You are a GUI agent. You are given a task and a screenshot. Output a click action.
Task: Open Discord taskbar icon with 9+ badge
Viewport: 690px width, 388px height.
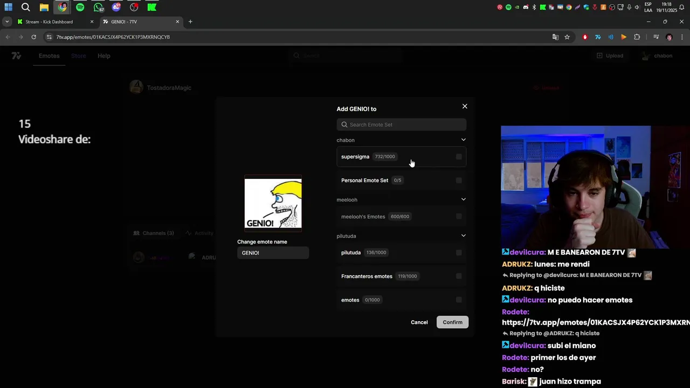coord(116,7)
